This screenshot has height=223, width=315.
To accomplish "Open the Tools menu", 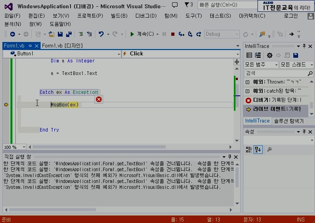I will [x=194, y=16].
